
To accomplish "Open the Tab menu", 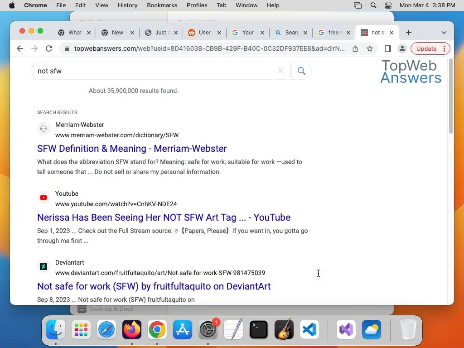I will coord(221,5).
